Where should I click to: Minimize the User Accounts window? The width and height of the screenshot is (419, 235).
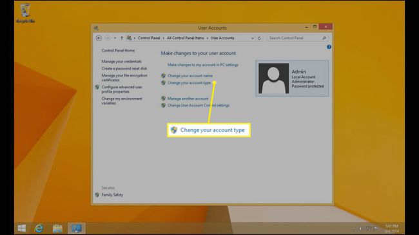[306, 27]
